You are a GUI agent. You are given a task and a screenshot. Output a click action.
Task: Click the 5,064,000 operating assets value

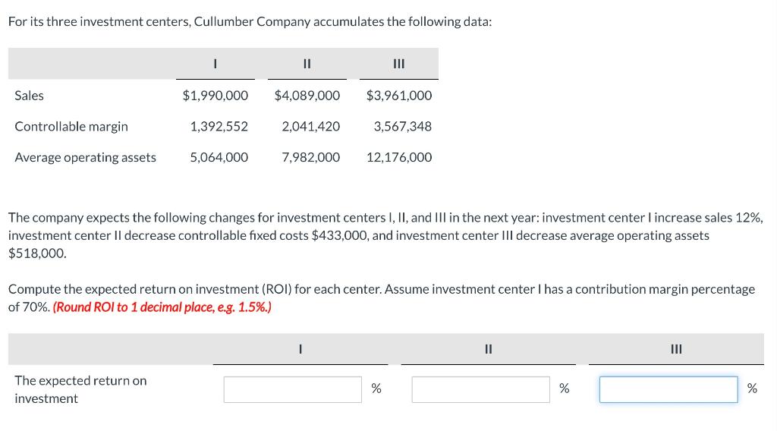point(219,158)
